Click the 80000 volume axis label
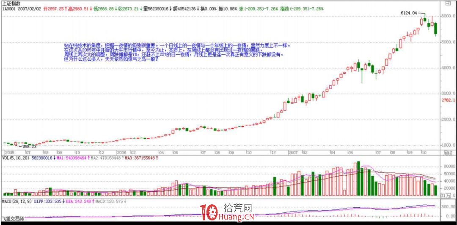This screenshot has height=225, width=457. [x=450, y=167]
